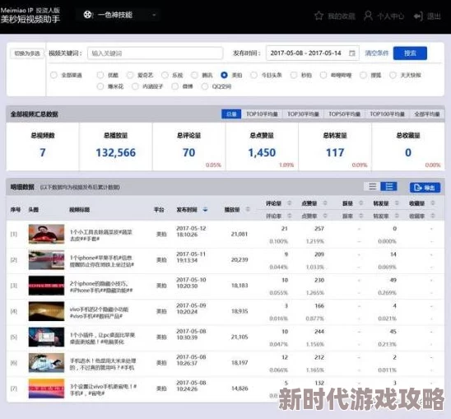
Task: Switch to the TOP100平均量 tab
Action: (387, 114)
